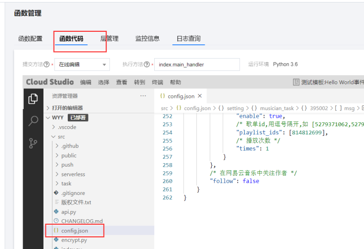Click help icon next to 执行方法
Screen dimensions: 364x249
pyautogui.click(x=147, y=65)
